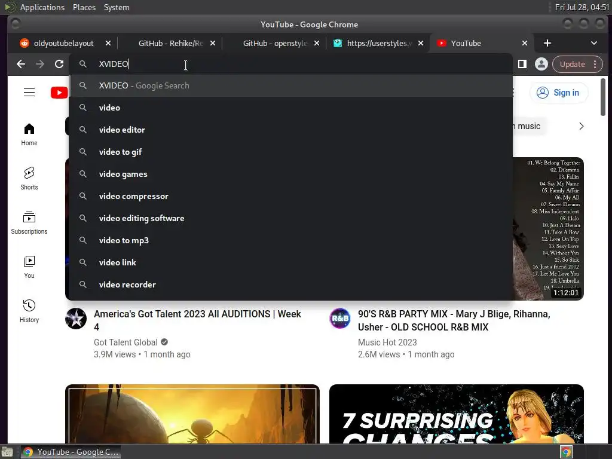Go to YouTube Home in sidebar
The image size is (612, 459).
point(29,134)
